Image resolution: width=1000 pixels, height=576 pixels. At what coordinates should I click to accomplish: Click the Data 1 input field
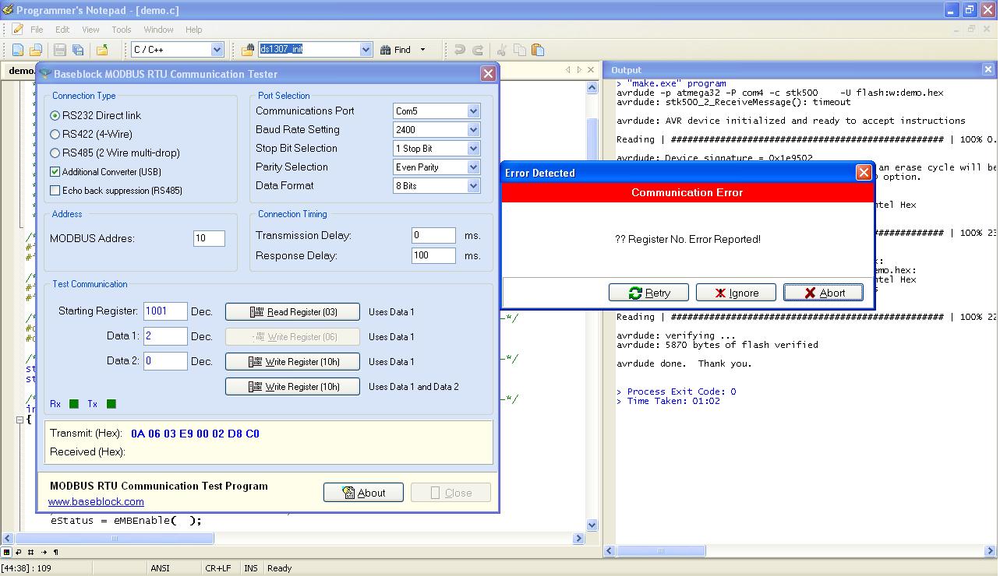click(165, 336)
